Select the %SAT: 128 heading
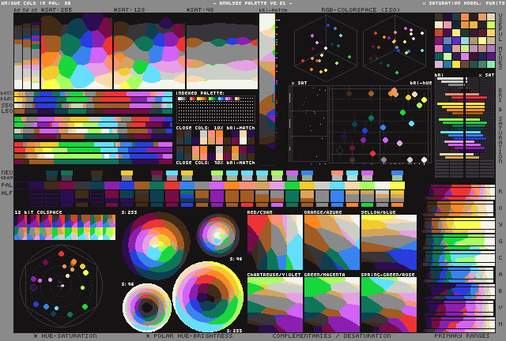The height and width of the screenshot is (341, 506). (130, 9)
